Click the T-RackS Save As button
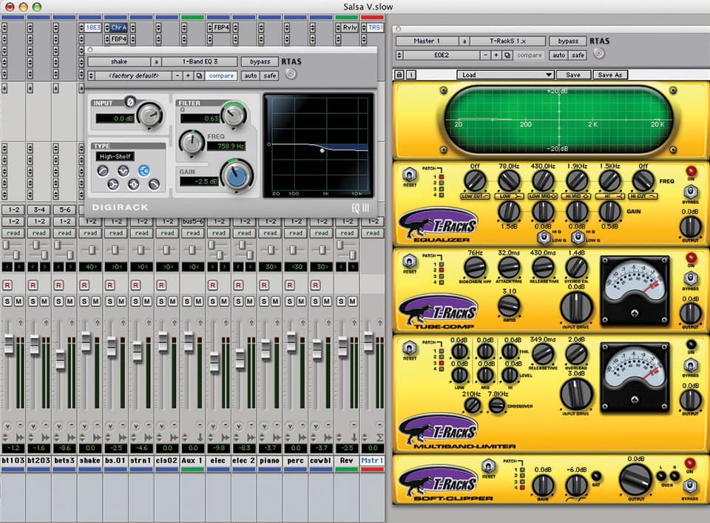The height and width of the screenshot is (523, 710). pos(610,75)
